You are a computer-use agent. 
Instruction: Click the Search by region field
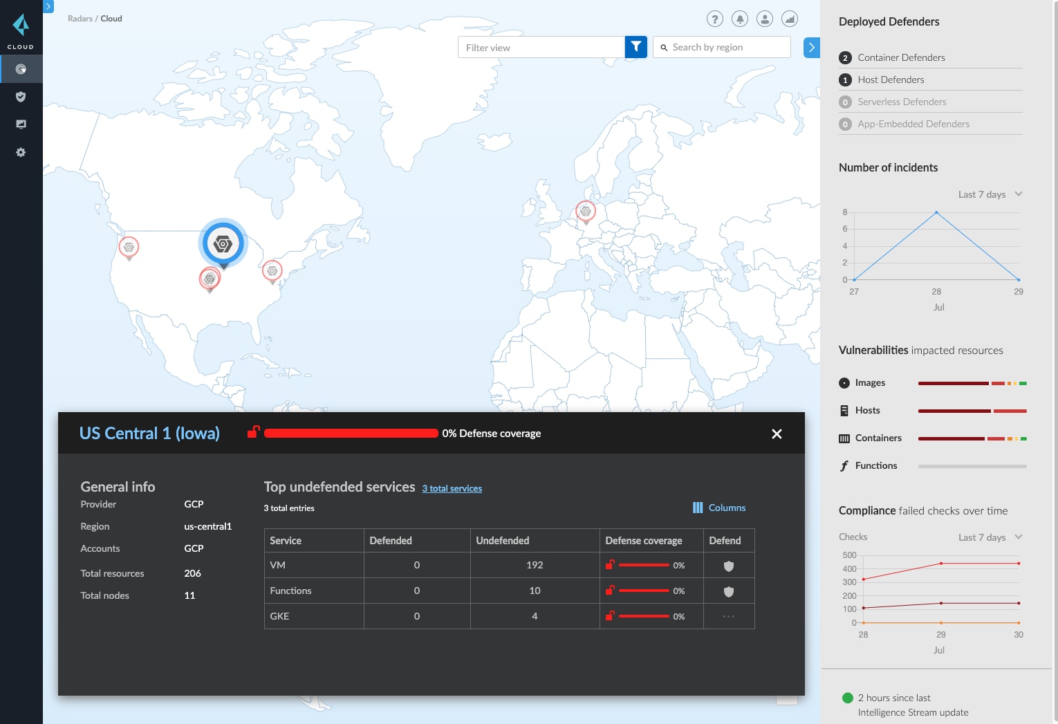tap(722, 47)
